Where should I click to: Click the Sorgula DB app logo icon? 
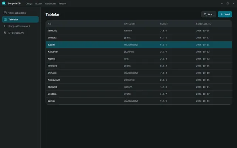click(4, 3)
